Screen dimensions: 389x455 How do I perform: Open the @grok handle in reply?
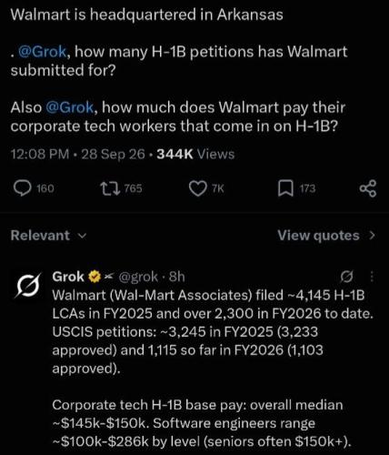[x=138, y=277]
